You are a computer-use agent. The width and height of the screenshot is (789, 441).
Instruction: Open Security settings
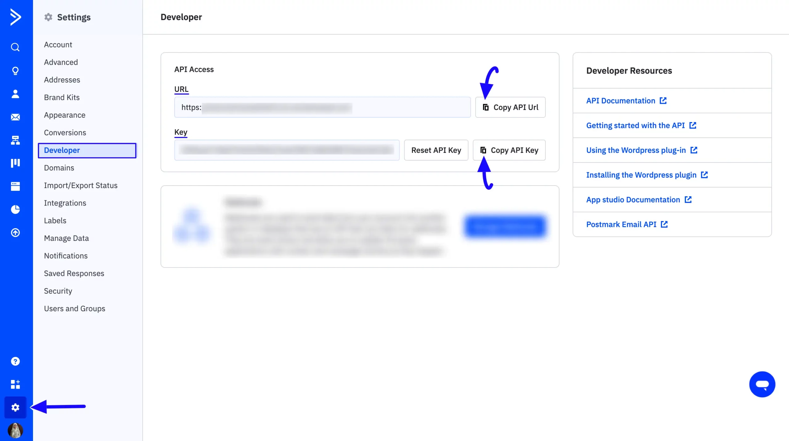pyautogui.click(x=58, y=291)
